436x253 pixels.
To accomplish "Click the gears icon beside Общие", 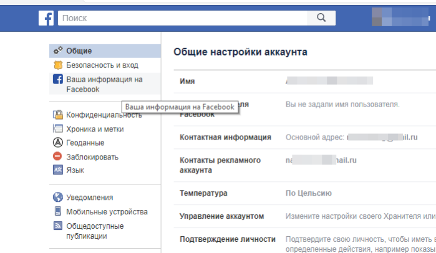I will [x=58, y=50].
